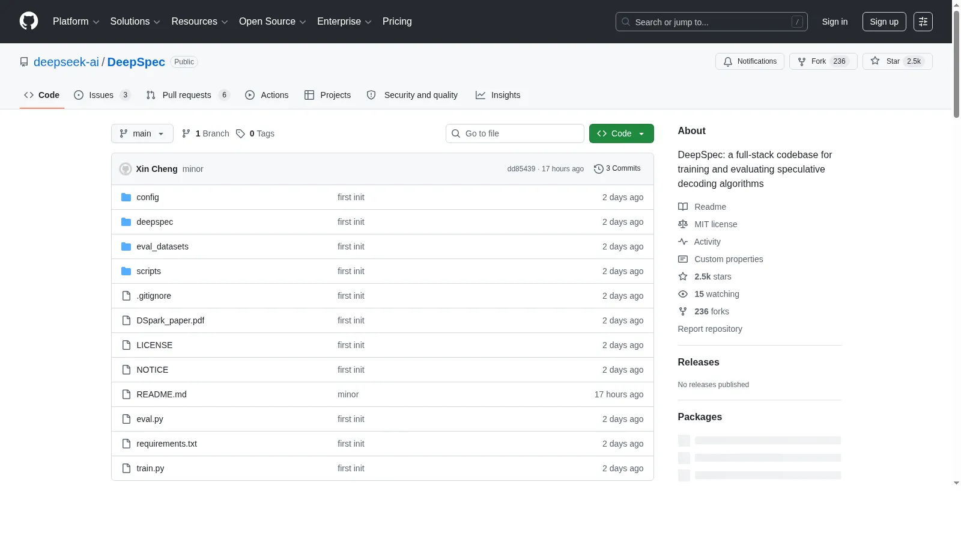
Task: Click the .gitignore file icon
Action: click(x=126, y=296)
